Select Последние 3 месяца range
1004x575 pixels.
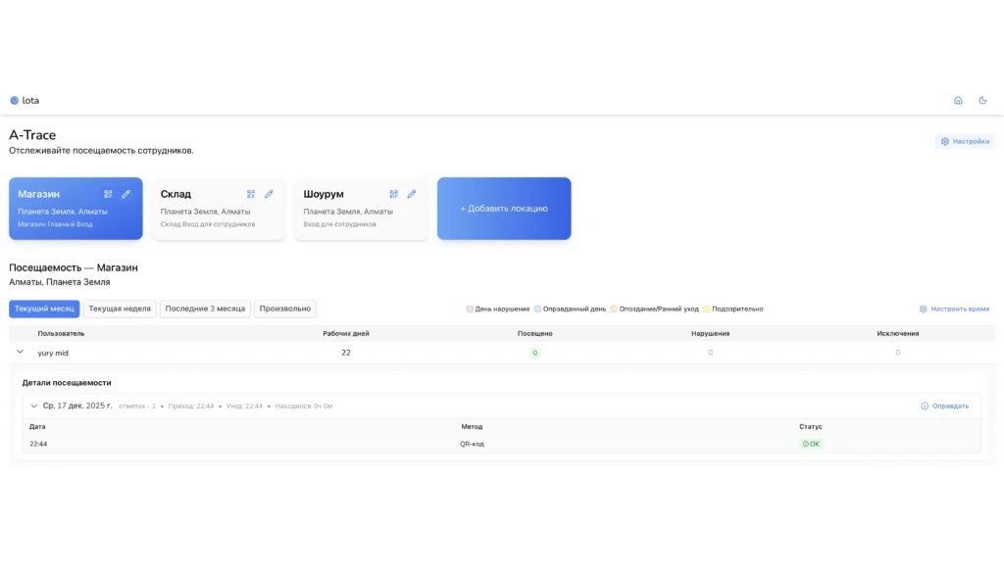coord(205,309)
